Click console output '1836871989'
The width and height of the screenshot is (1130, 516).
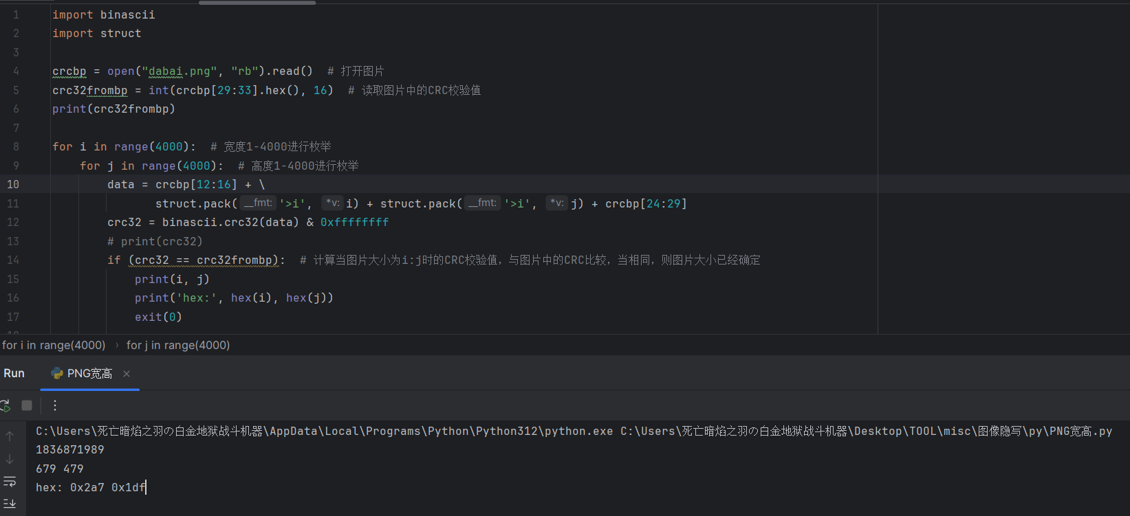70,449
